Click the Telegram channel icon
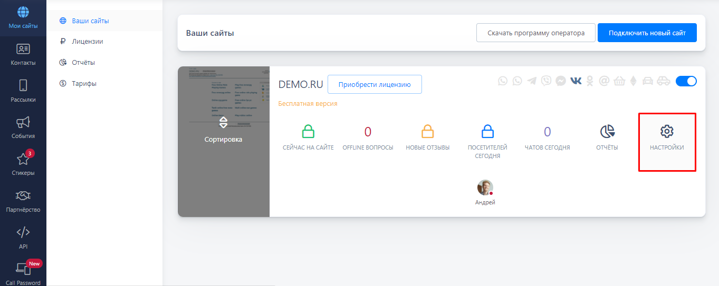Image resolution: width=719 pixels, height=286 pixels. 532,81
